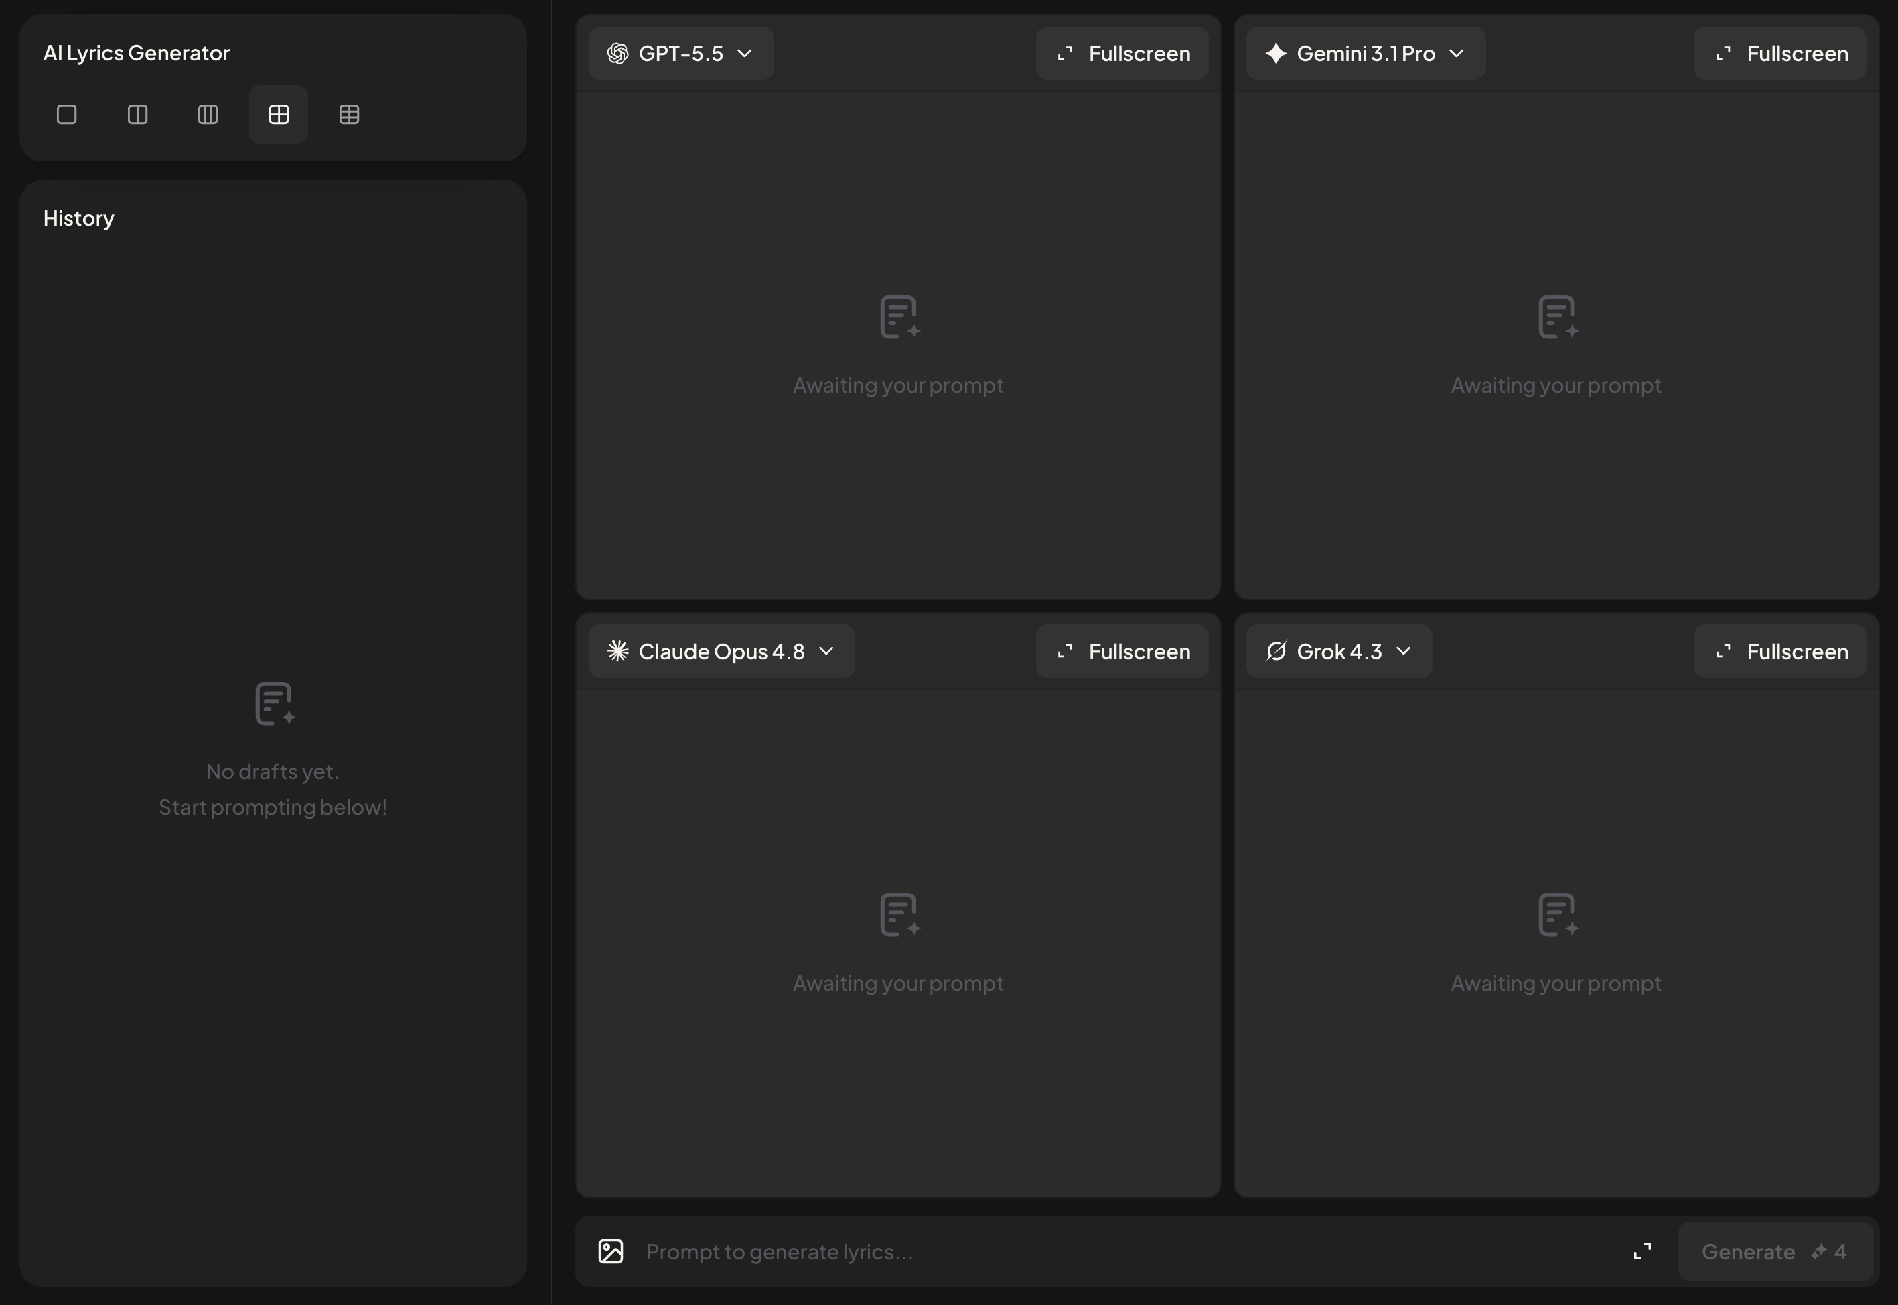The width and height of the screenshot is (1898, 1305).
Task: Focus the 'Prompt to generate lyrics' field
Action: 1128,1252
